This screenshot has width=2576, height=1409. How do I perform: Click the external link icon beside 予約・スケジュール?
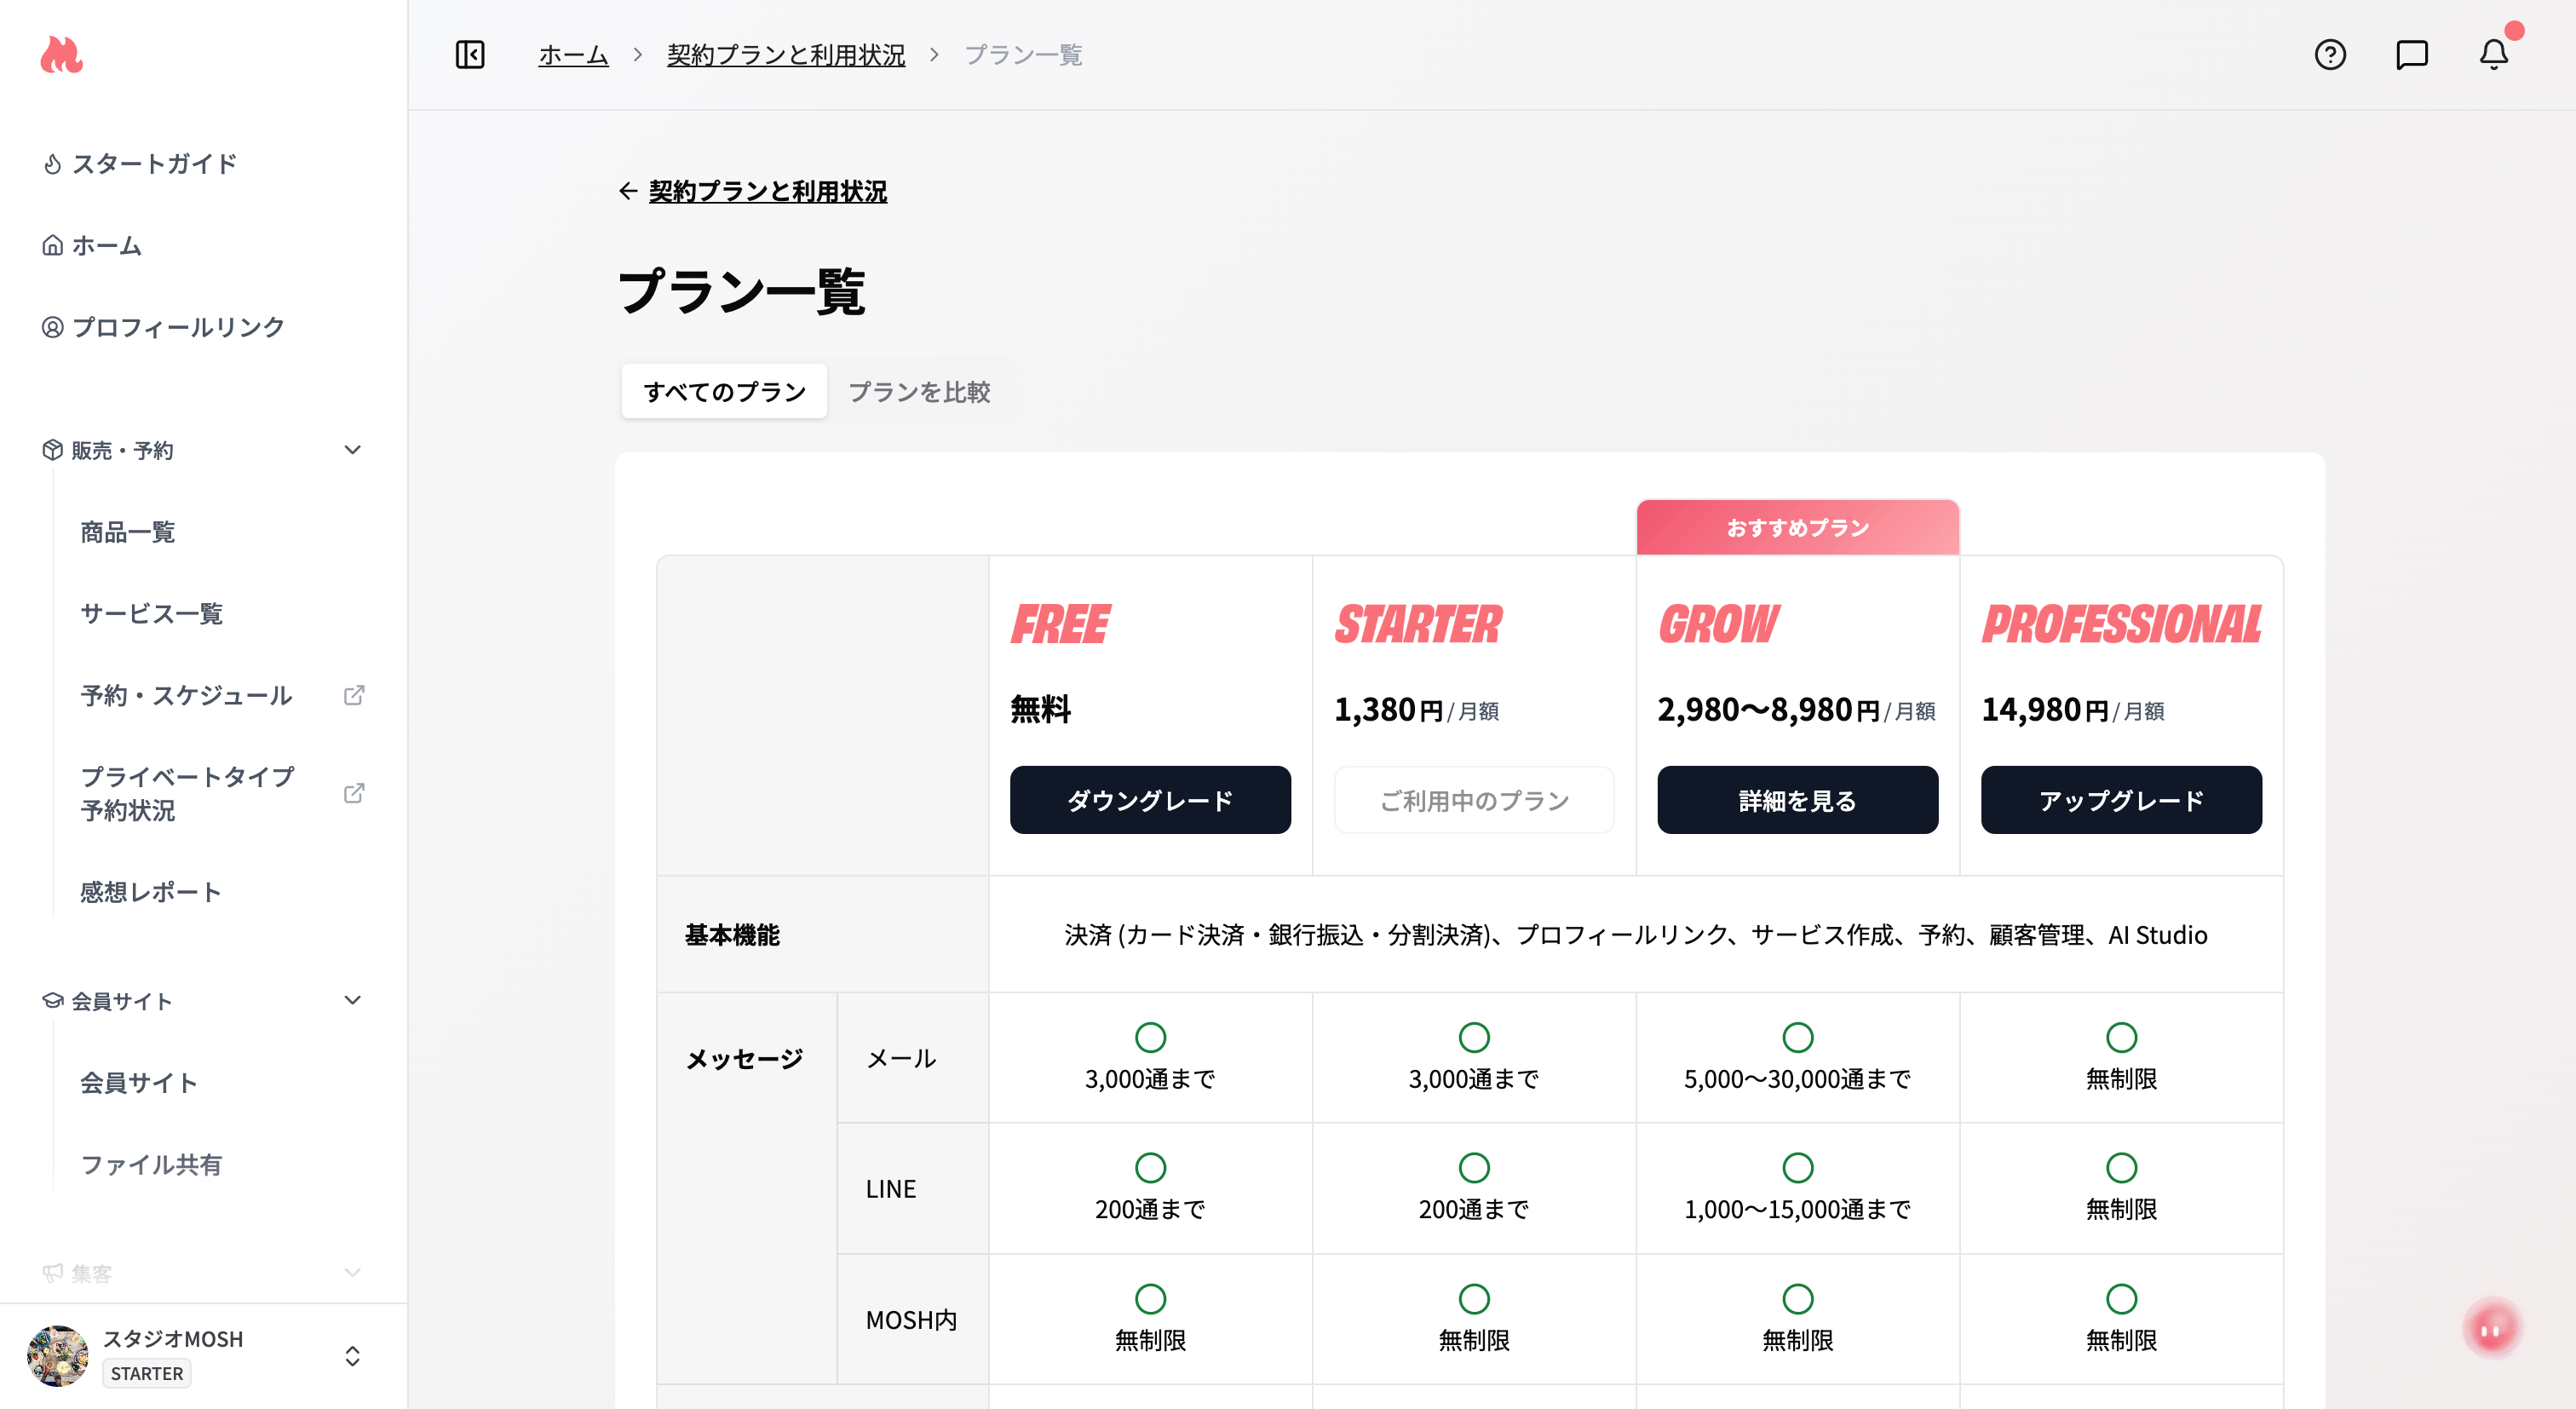(354, 695)
